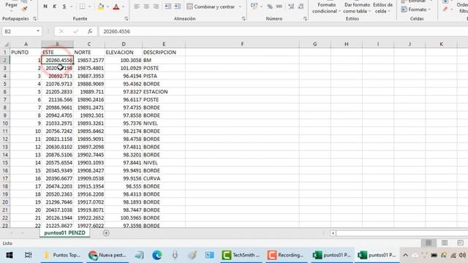Open Estilos de celda menu
Screen dimensions: 468x263
pyautogui.click(x=382, y=8)
